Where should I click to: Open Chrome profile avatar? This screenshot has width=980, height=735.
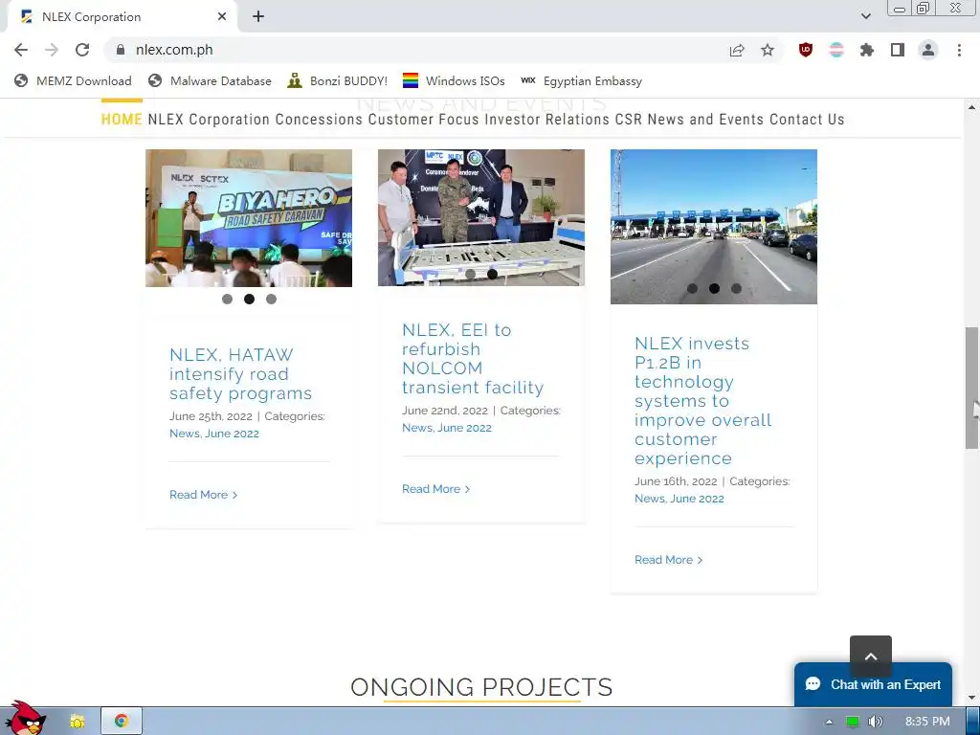pos(928,50)
